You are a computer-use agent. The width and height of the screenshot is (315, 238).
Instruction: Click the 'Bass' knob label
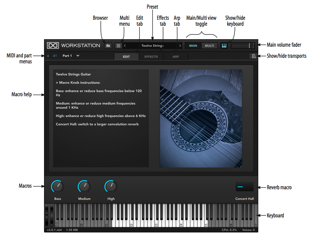click(58, 199)
